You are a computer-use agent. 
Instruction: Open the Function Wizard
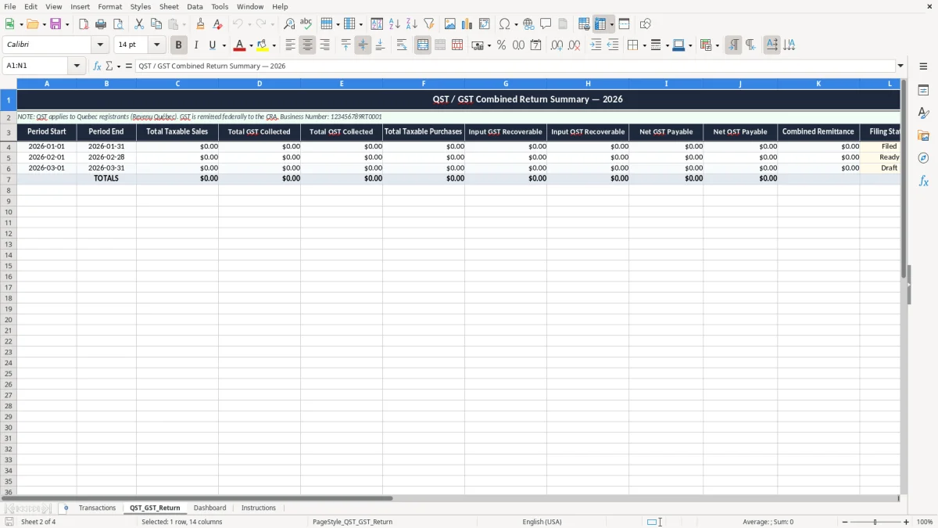97,66
